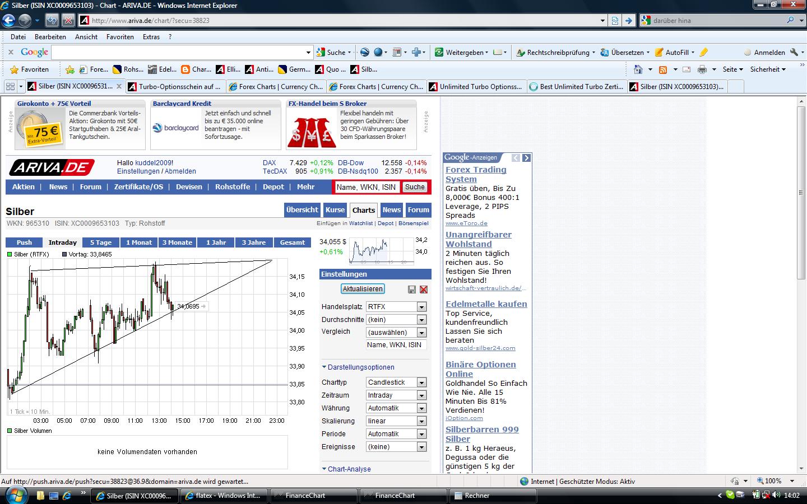The image size is (807, 504).
Task: Click the Abmelden link
Action: [180, 171]
